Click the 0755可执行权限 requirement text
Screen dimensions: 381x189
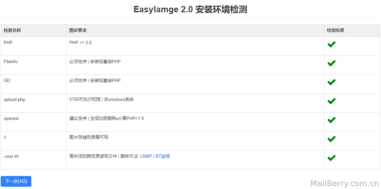[x=101, y=99]
